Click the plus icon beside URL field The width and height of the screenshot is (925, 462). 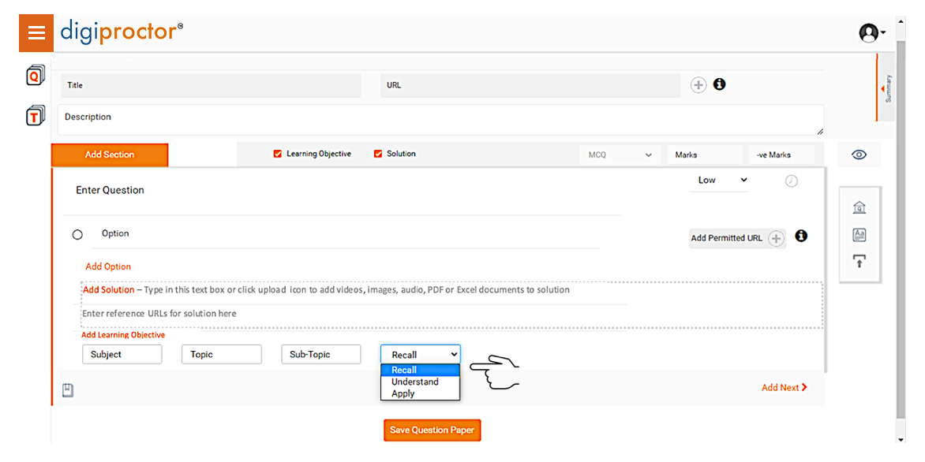pos(698,85)
